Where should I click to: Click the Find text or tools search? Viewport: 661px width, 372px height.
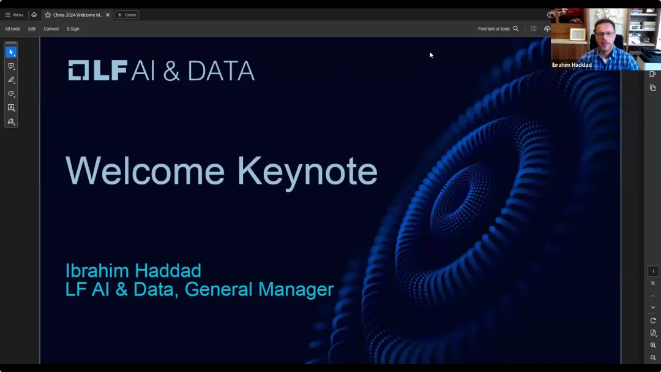(498, 29)
